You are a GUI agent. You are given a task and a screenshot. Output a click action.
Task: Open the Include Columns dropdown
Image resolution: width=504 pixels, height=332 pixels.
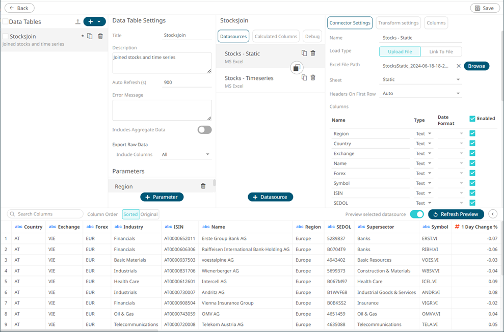185,154
